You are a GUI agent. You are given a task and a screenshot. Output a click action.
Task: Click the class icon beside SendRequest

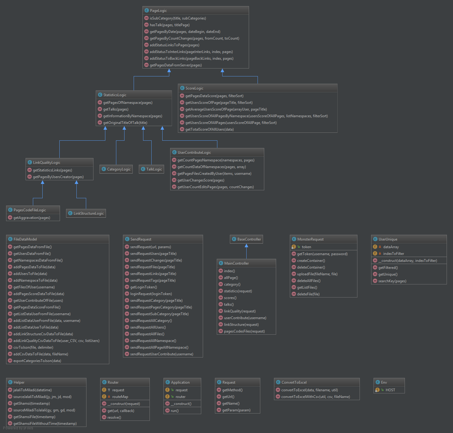(127, 239)
